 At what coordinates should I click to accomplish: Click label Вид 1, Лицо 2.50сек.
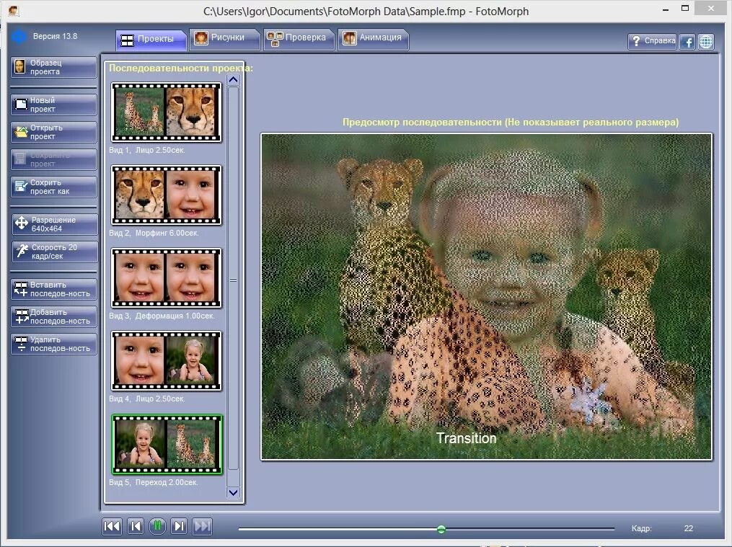(147, 150)
